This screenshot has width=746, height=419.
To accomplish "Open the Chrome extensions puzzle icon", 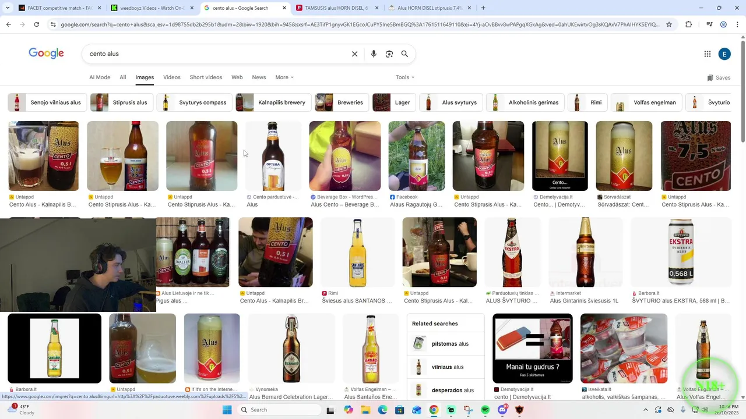I will coord(689,24).
